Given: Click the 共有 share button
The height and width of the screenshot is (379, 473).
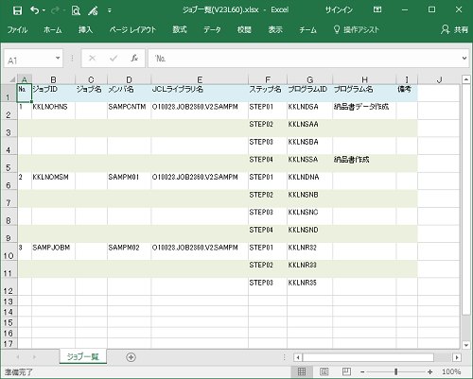Looking at the screenshot, I should pyautogui.click(x=454, y=30).
